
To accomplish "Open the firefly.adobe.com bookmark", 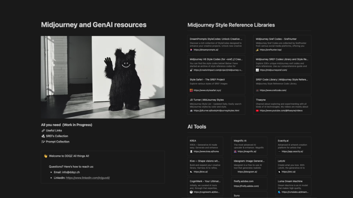I will pyautogui.click(x=249, y=184).
